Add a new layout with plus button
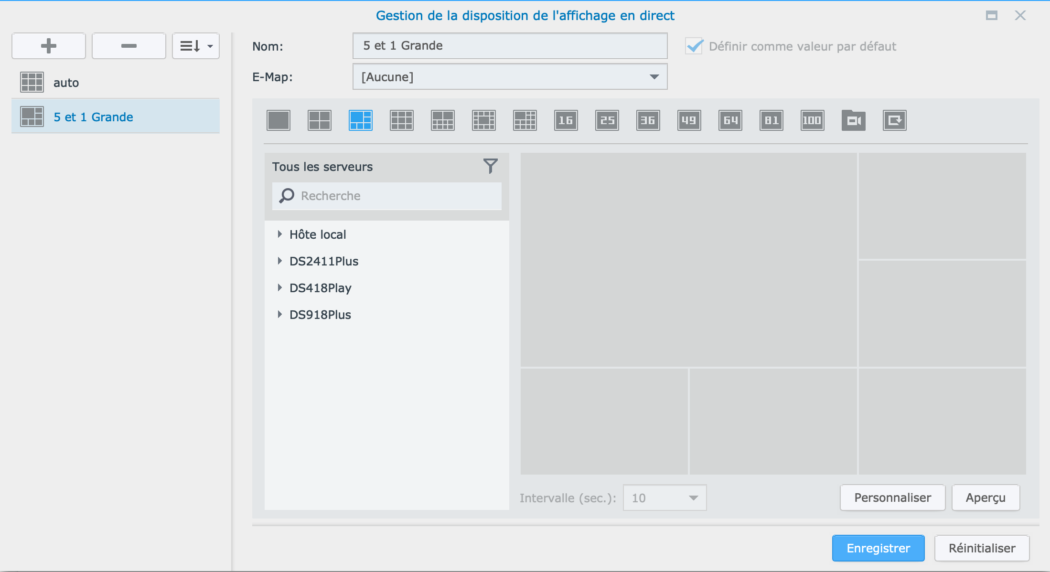1050x572 pixels. pos(49,46)
